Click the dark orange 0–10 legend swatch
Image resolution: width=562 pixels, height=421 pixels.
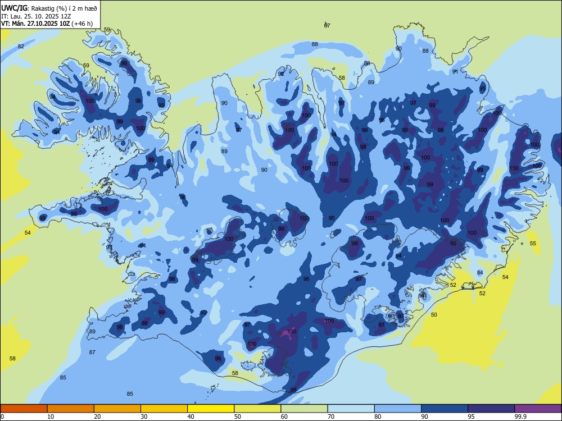[x=24, y=409]
